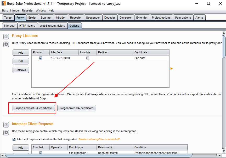Go to the Intercept sub-tab
This screenshot has height=158, width=226.
pyautogui.click(x=10, y=26)
